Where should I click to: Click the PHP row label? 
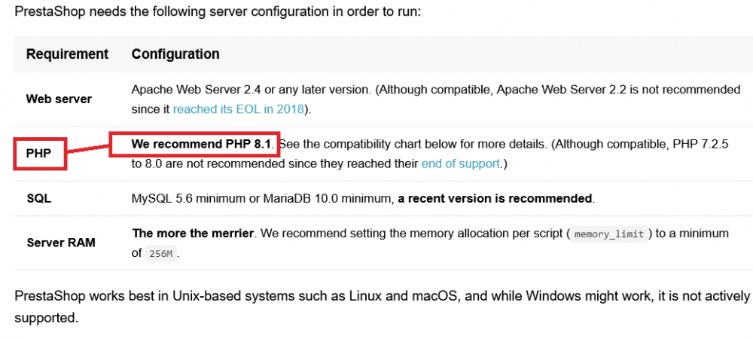click(x=38, y=153)
